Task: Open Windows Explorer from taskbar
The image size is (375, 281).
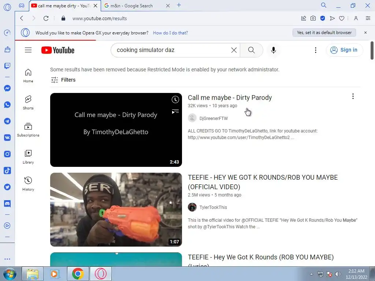Action: (x=33, y=274)
